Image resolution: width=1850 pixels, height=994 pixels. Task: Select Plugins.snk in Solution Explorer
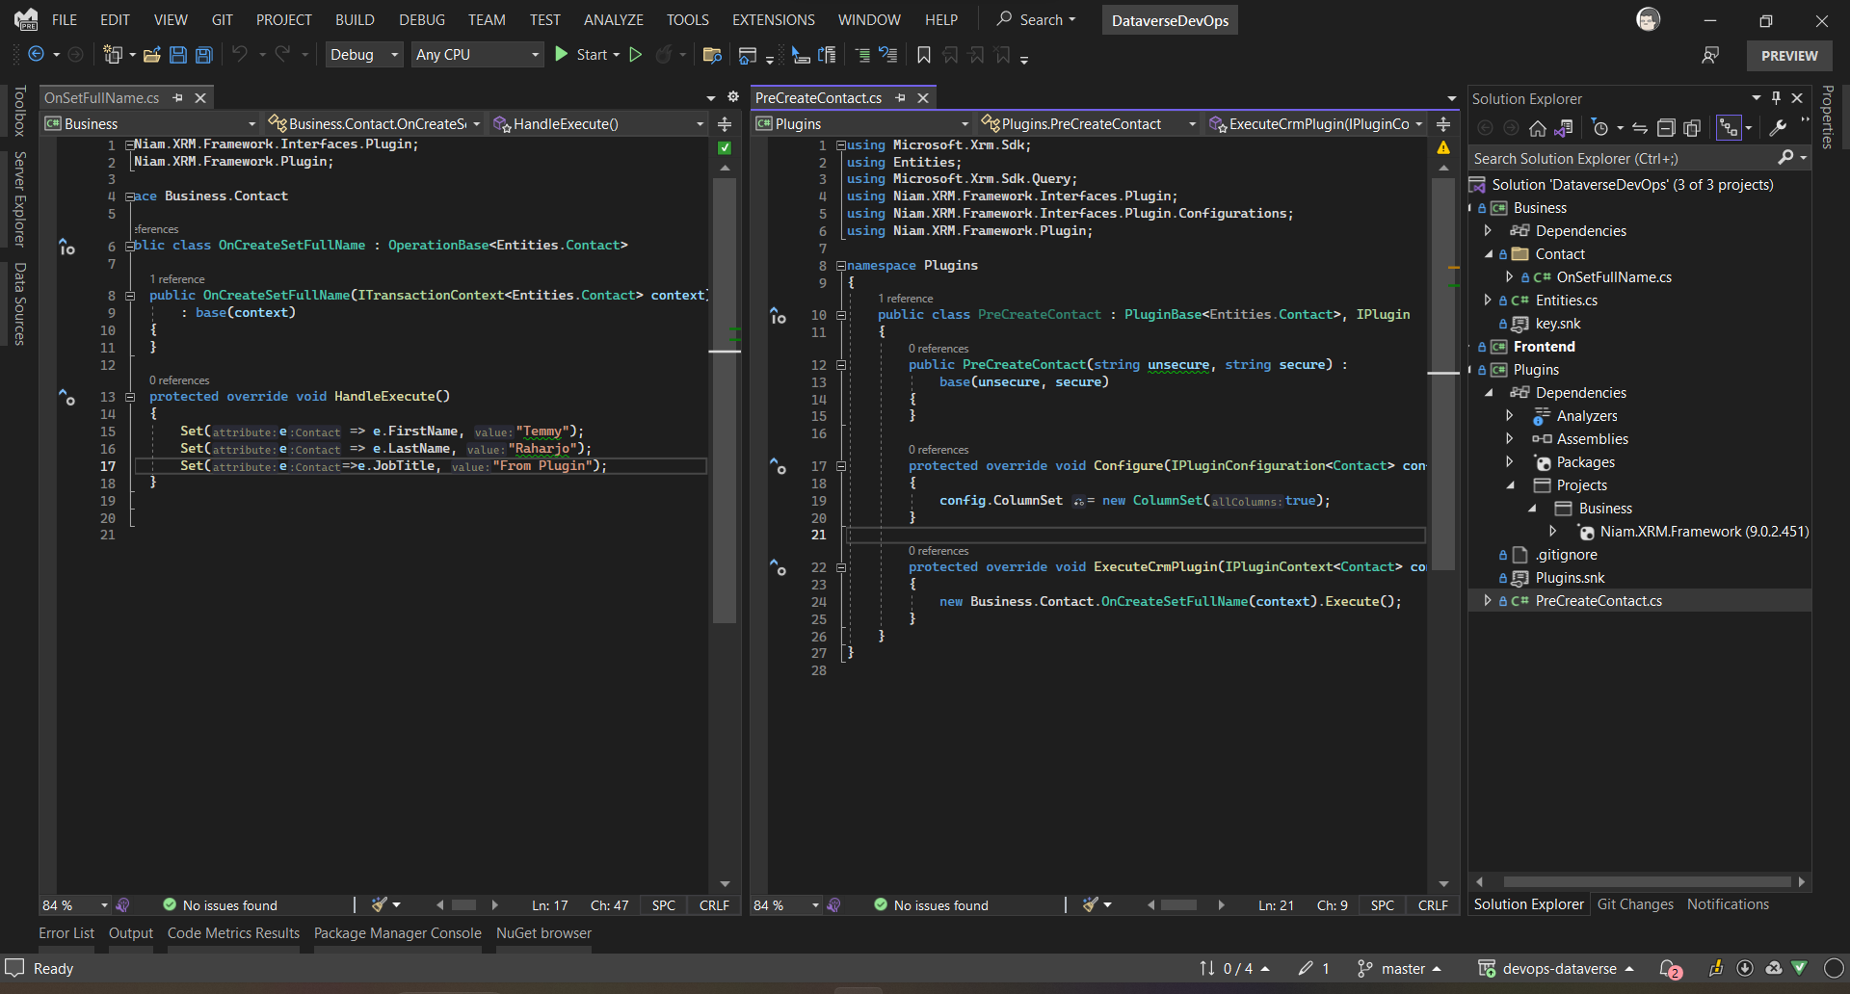click(1570, 577)
